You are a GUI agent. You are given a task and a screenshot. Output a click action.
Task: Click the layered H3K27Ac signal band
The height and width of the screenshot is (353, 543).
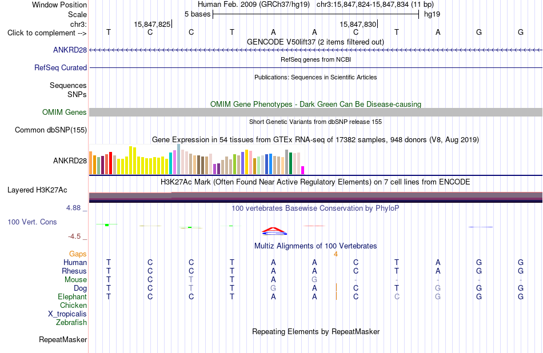click(x=316, y=197)
